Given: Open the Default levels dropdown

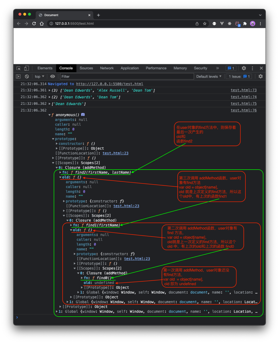Looking at the screenshot, I should pyautogui.click(x=209, y=76).
